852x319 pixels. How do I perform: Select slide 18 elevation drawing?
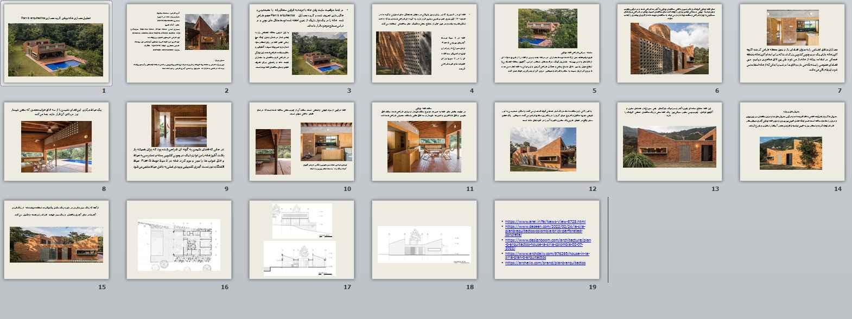pyautogui.click(x=424, y=240)
